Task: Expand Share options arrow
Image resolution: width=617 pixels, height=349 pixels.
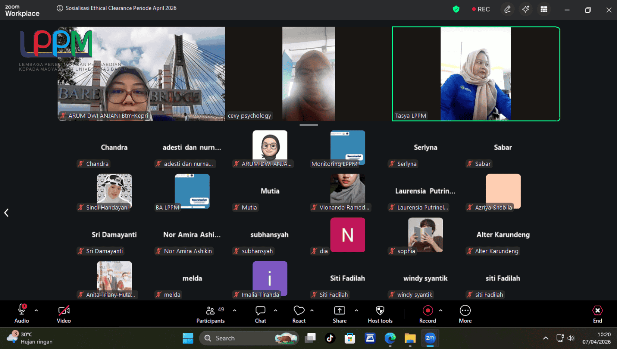Action: (356, 310)
